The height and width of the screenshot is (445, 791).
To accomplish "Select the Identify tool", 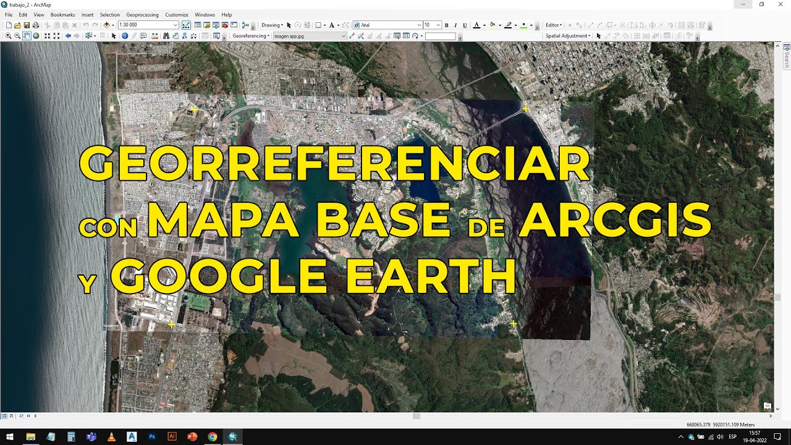I will [x=125, y=36].
